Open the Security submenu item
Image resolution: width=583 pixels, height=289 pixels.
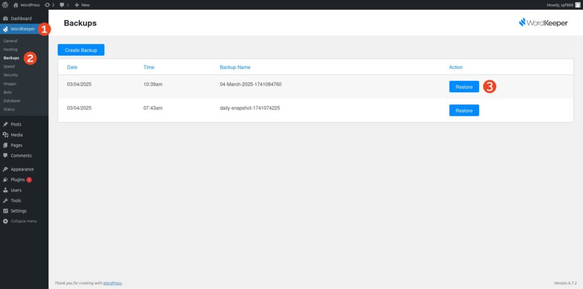pos(11,75)
